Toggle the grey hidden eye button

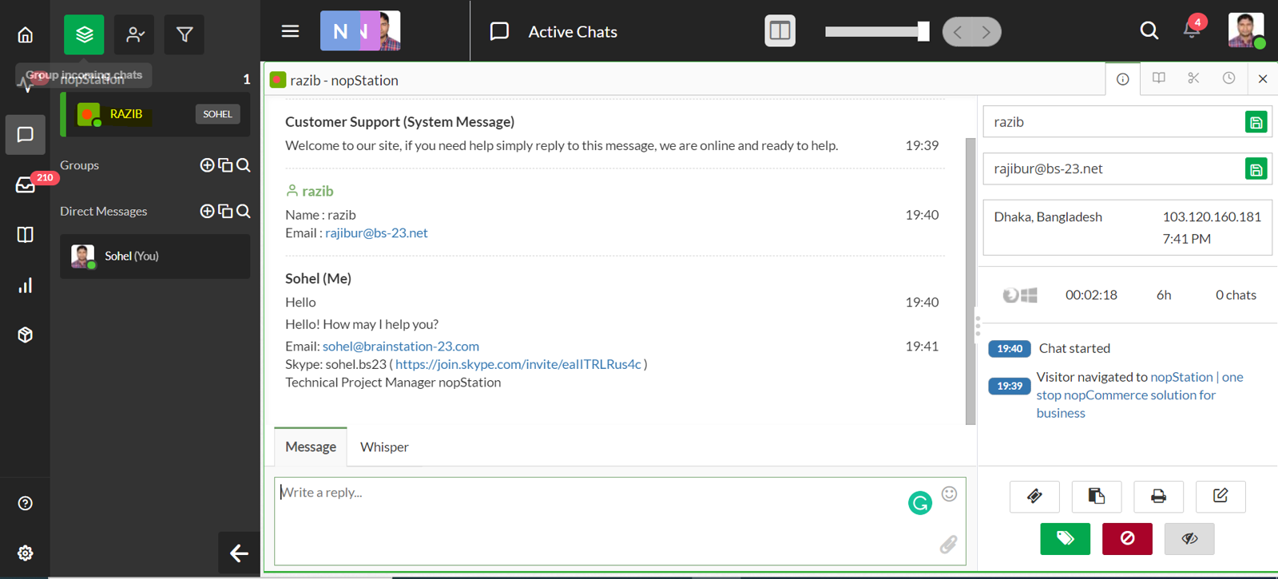click(1189, 538)
